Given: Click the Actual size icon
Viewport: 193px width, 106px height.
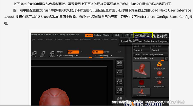Looking at the screenshot, I should click(119, 81).
